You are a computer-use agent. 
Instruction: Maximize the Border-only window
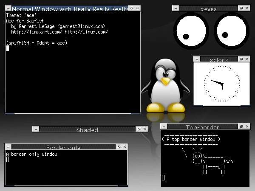click(119, 147)
